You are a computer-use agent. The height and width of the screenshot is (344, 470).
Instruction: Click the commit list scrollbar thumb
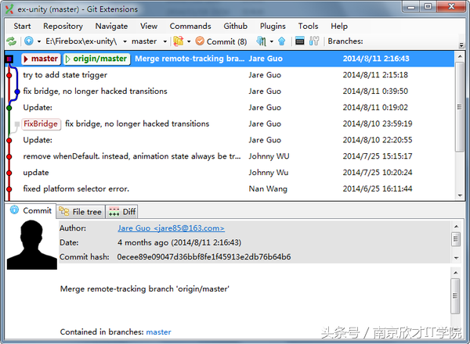point(460,107)
